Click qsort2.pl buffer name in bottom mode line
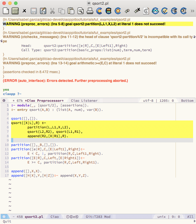 34,217
